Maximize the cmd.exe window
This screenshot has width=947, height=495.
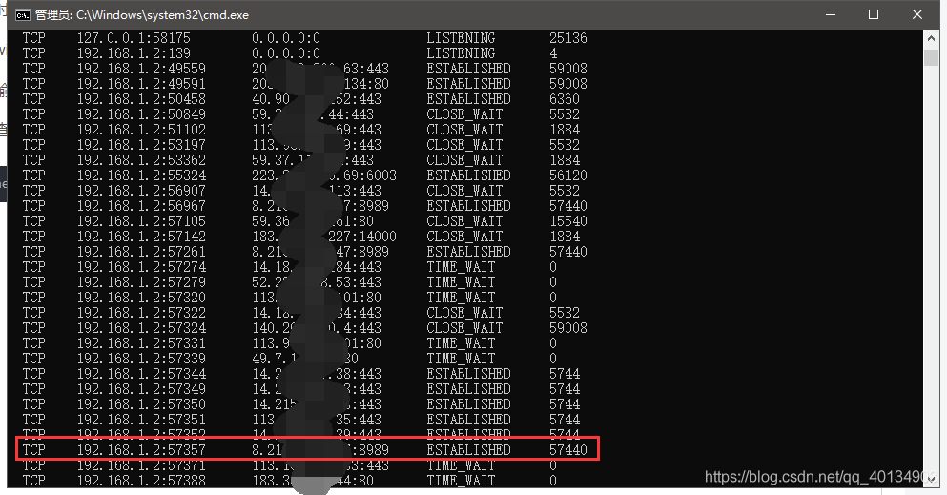(874, 14)
